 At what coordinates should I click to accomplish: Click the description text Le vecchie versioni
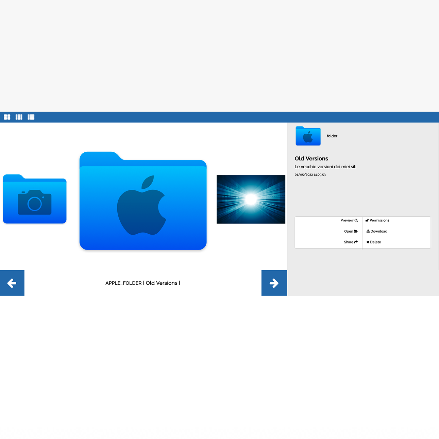coord(325,167)
